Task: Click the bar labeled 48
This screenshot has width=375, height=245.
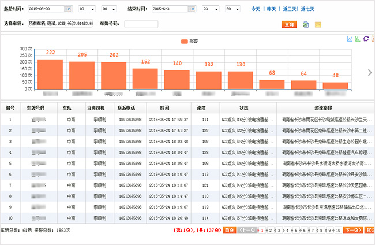Action: click(336, 86)
